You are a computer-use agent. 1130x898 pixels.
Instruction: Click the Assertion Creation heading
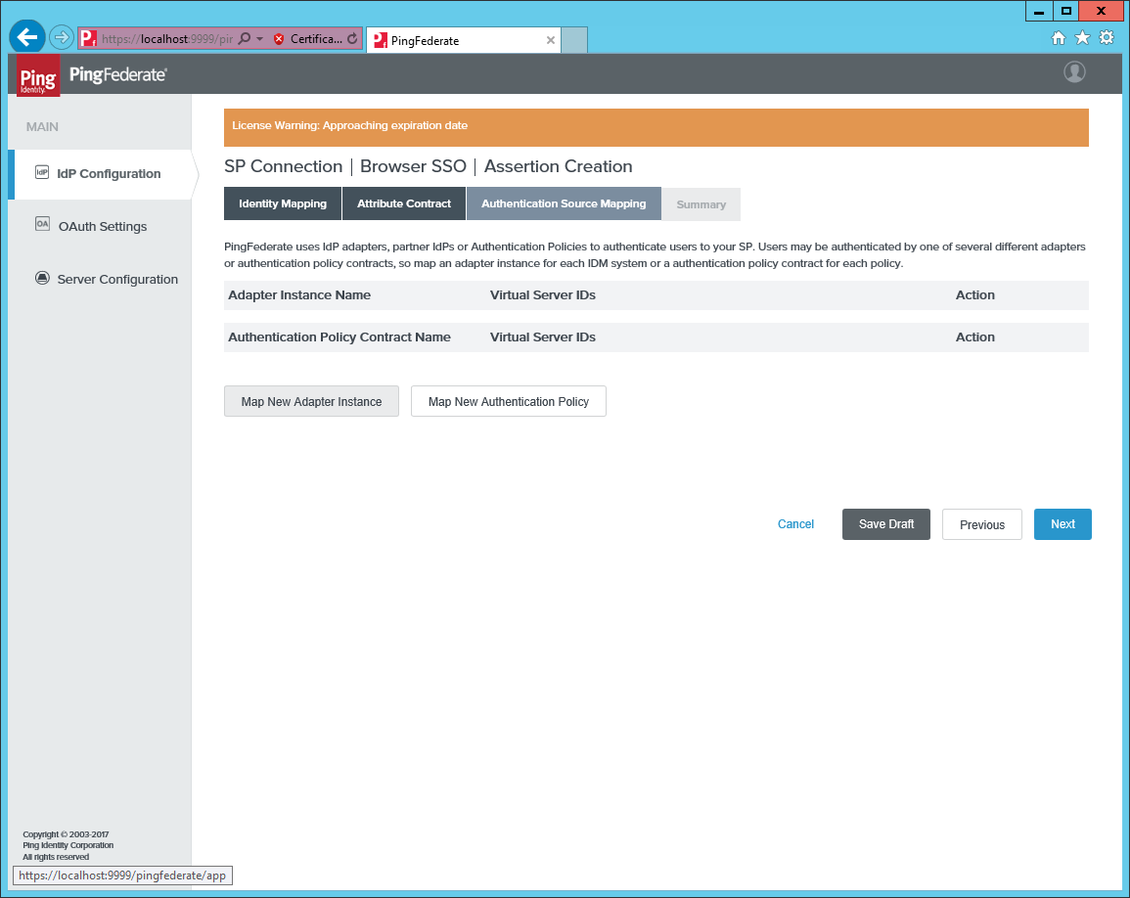pos(559,166)
